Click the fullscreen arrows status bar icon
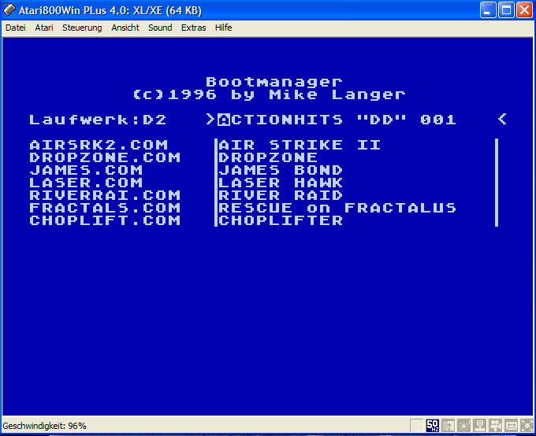This screenshot has width=536, height=436. [527, 426]
